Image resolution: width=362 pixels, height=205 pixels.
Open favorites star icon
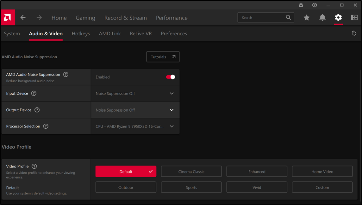[307, 17]
